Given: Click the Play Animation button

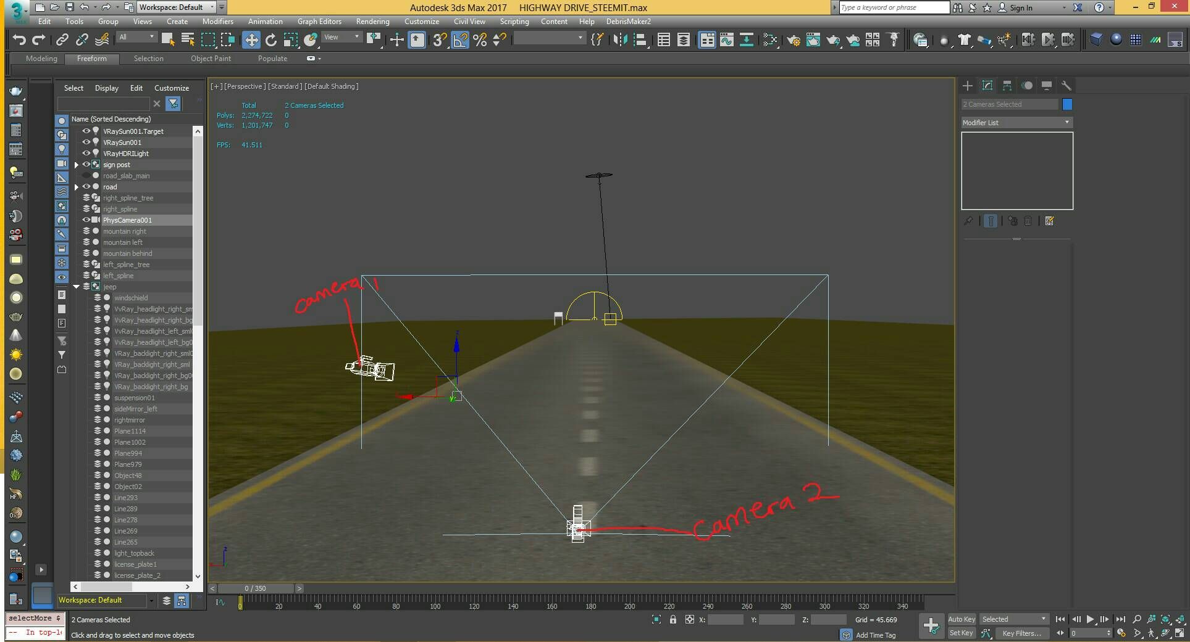Looking at the screenshot, I should tap(1090, 619).
